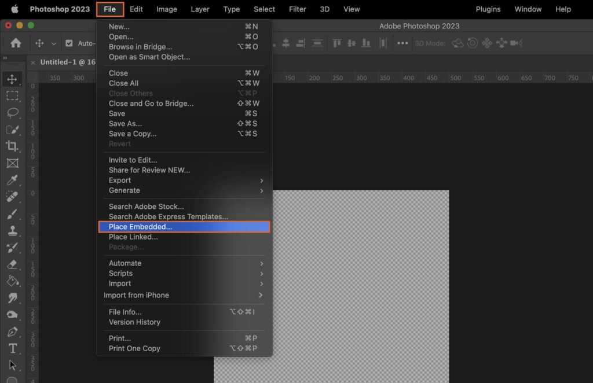Screen dimensions: 593x383
Task: Open extra alignment options via ellipsis
Action: click(404, 42)
